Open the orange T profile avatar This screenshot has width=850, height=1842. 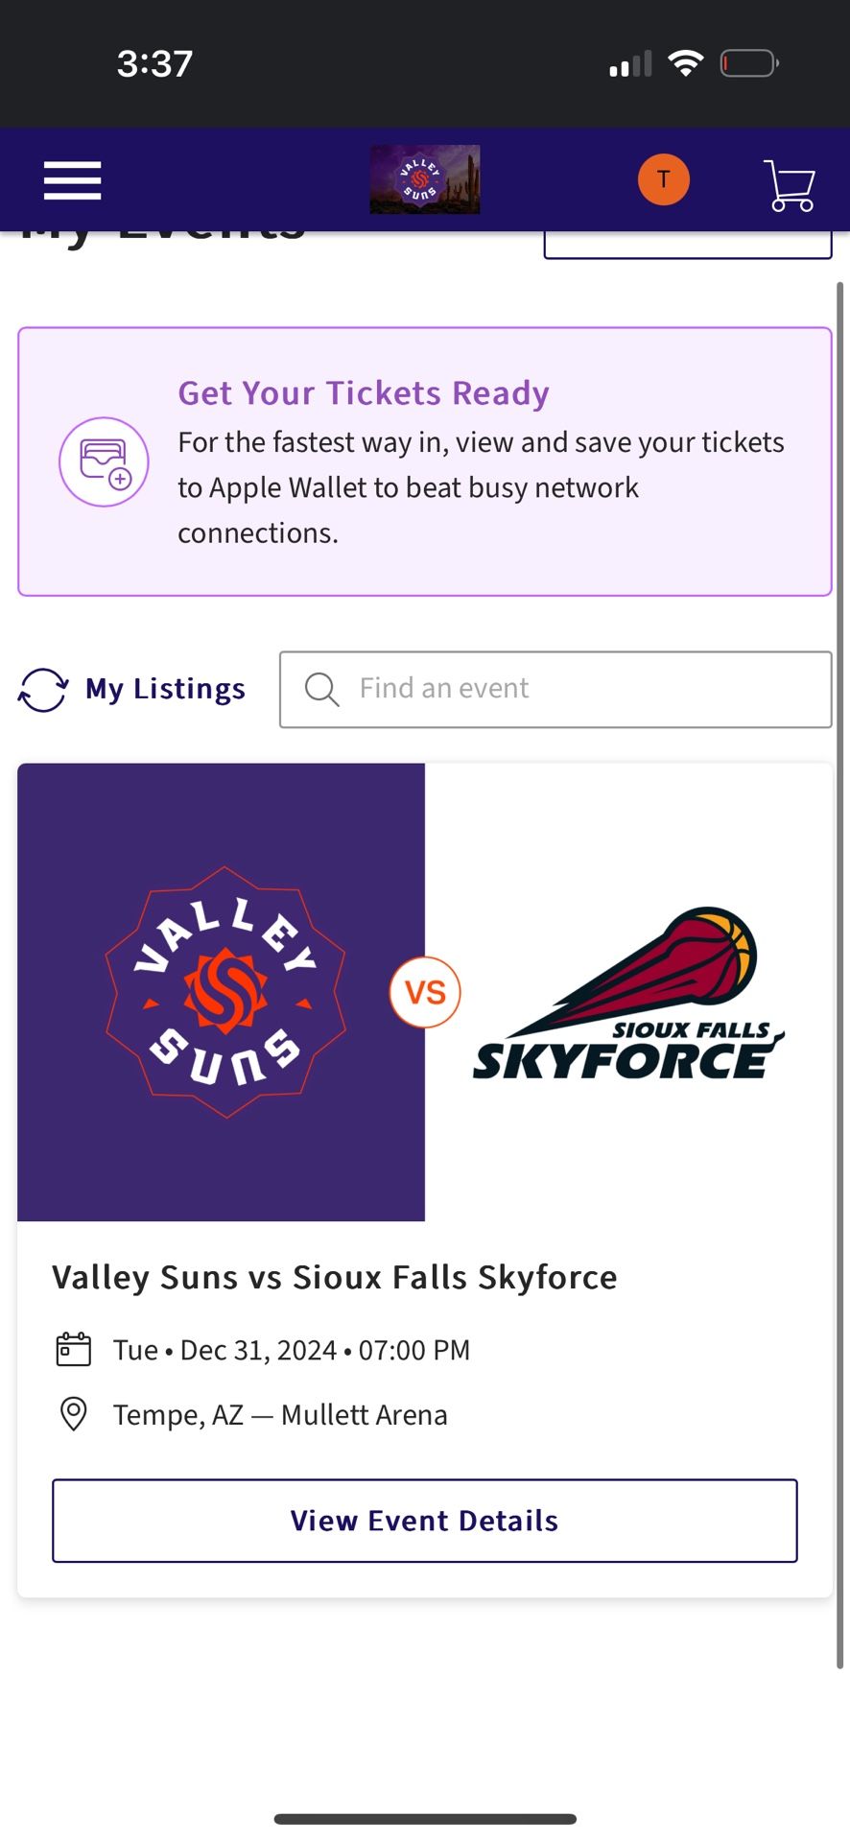click(x=664, y=179)
